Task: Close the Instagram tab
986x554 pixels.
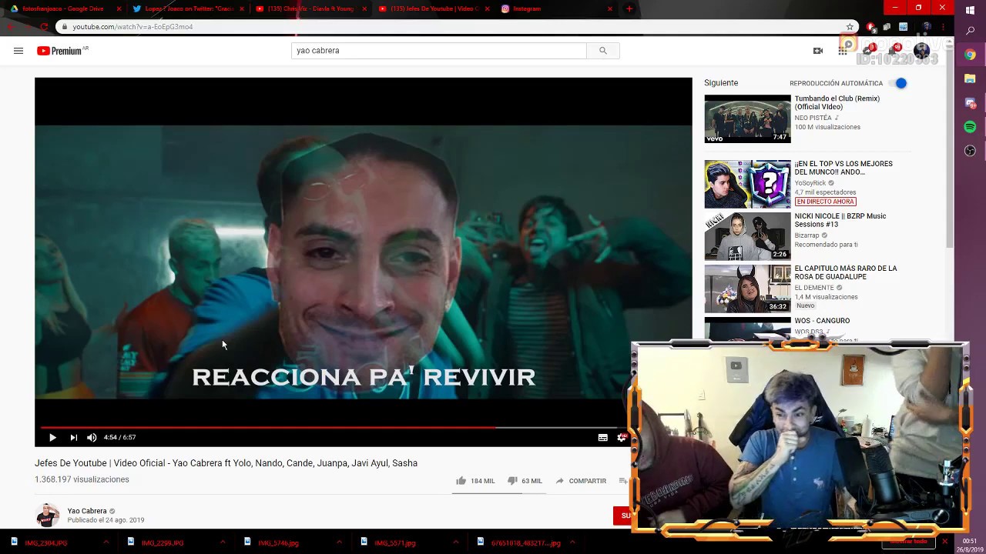Action: pos(609,8)
